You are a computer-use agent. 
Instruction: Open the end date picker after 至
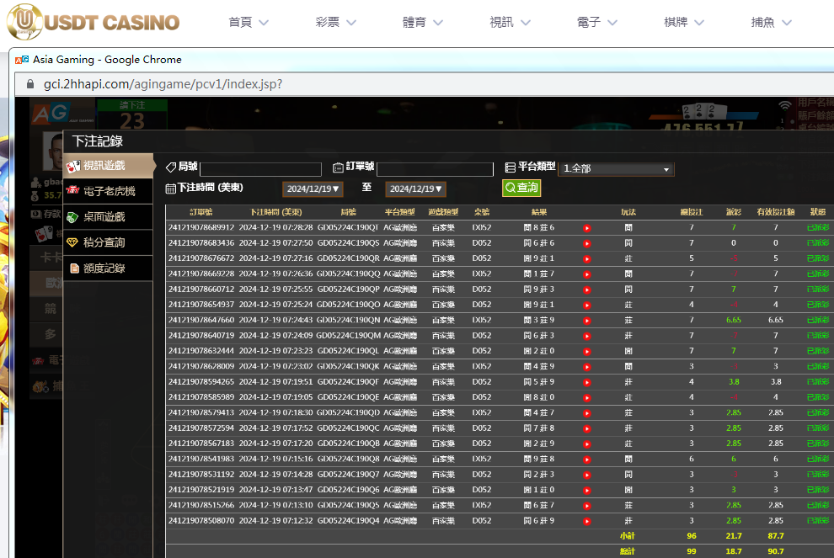pyautogui.click(x=416, y=189)
